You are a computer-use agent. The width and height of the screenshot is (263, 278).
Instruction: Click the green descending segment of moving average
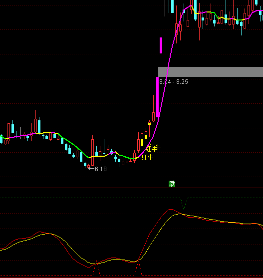pos(73,145)
